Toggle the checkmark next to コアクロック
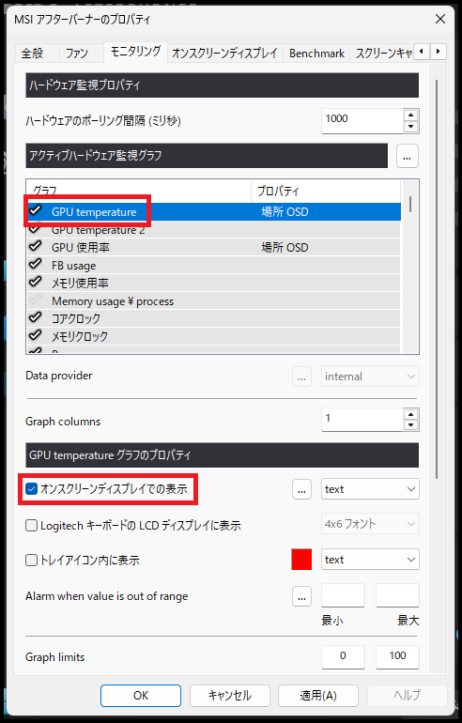 coord(36,317)
